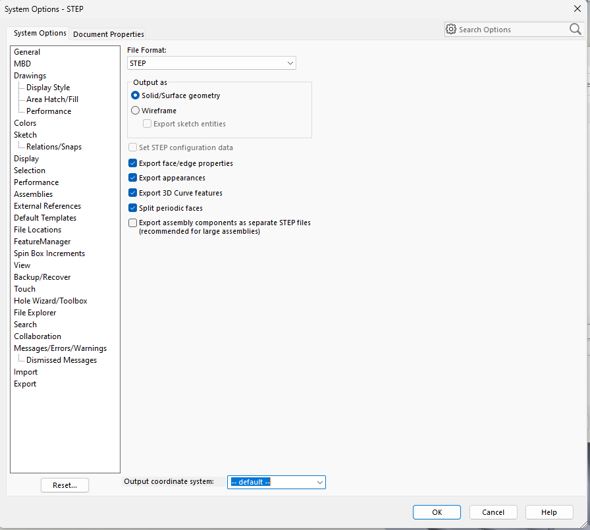Open the Assemblies options
Screen dimensions: 590x530
[x=33, y=194]
